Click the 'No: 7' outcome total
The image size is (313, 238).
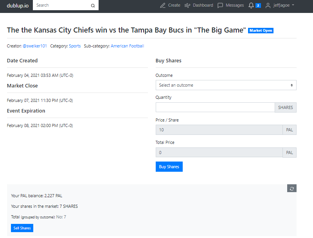pos(61,217)
